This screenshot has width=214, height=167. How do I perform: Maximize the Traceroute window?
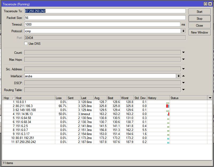tap(205, 4)
